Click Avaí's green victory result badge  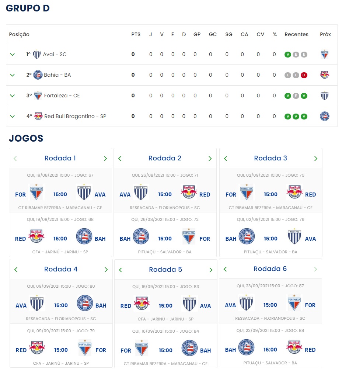click(x=287, y=55)
